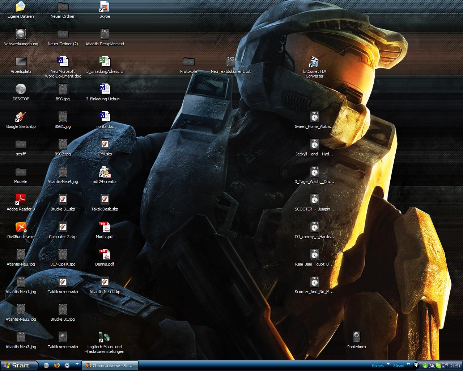Show hidden system tray icons
463x371 pixels.
[416, 366]
